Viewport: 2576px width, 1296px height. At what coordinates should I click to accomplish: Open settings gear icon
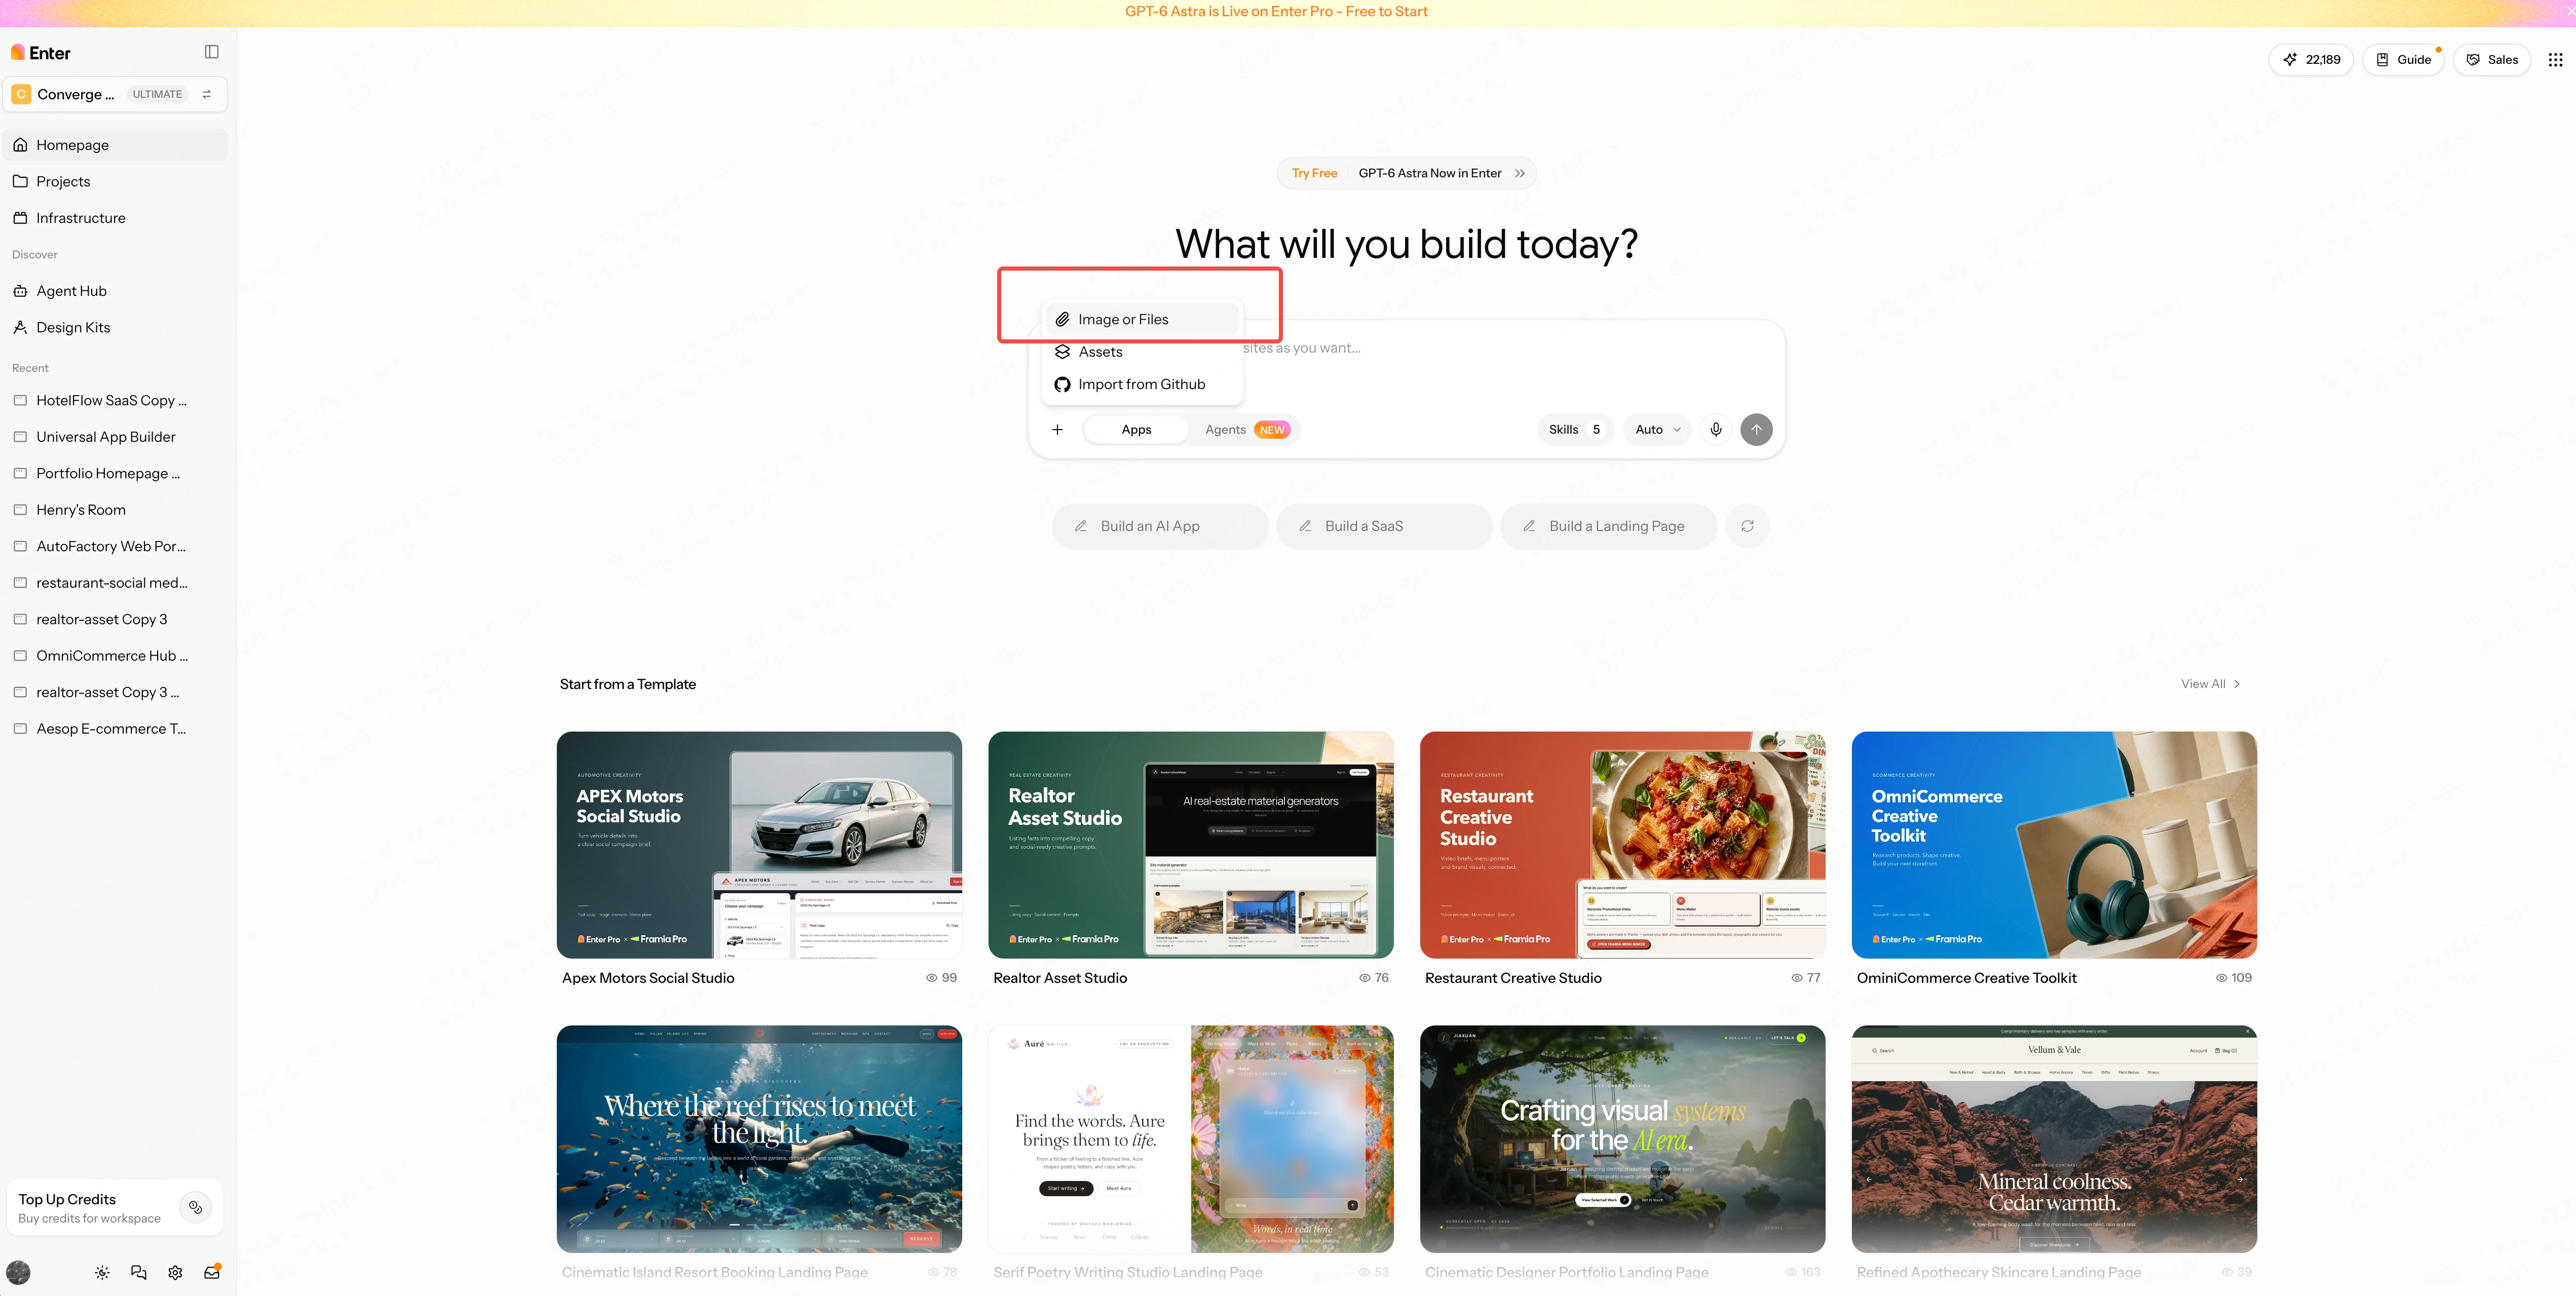click(x=175, y=1272)
